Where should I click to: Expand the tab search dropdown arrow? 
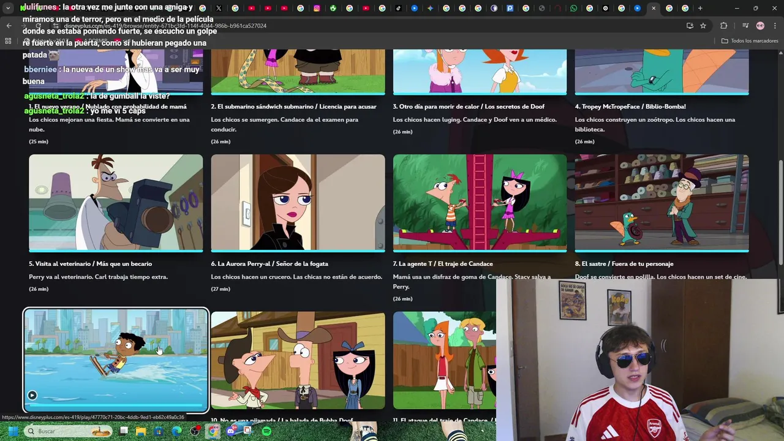(8, 8)
